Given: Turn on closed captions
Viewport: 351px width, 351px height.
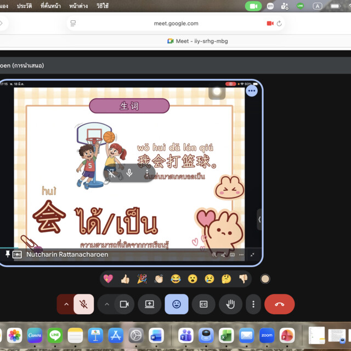Looking at the screenshot, I should coord(203,304).
